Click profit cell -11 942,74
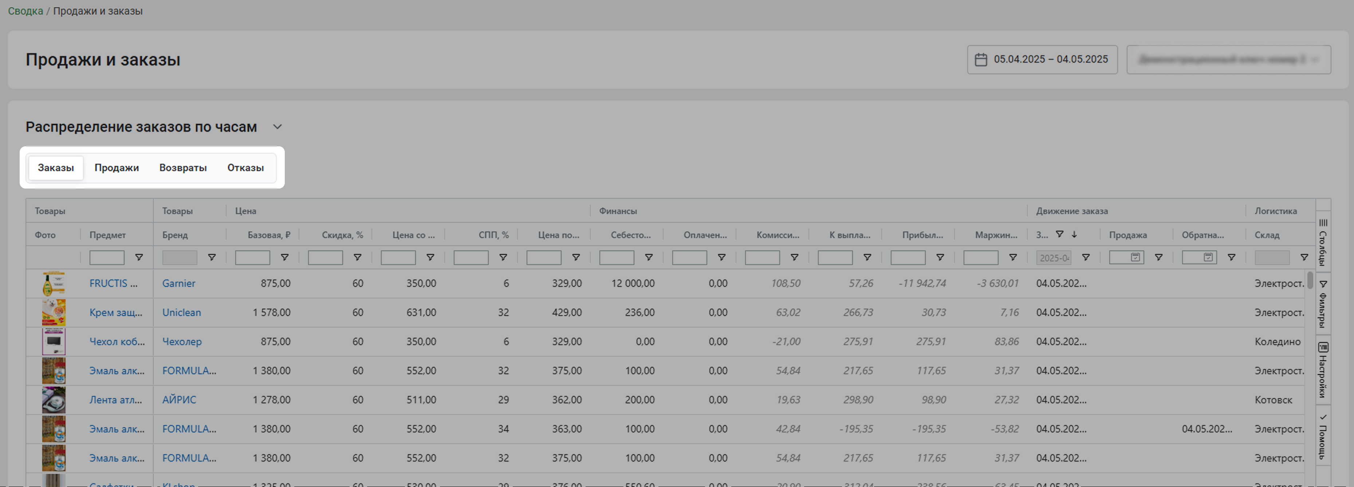Screen dimensions: 1354x487 922,283
